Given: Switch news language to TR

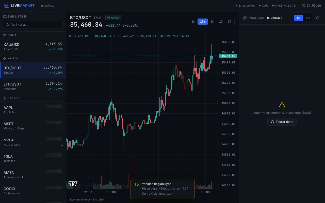Looking at the screenshot, I should pos(298,18).
